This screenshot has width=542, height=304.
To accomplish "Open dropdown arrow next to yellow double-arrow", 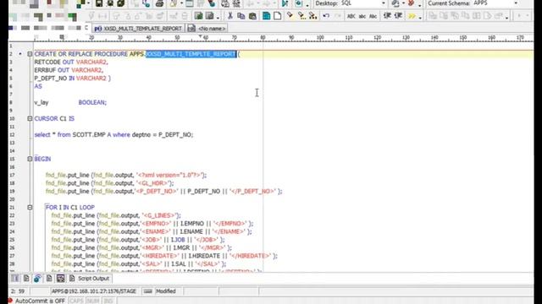I will [x=420, y=17].
